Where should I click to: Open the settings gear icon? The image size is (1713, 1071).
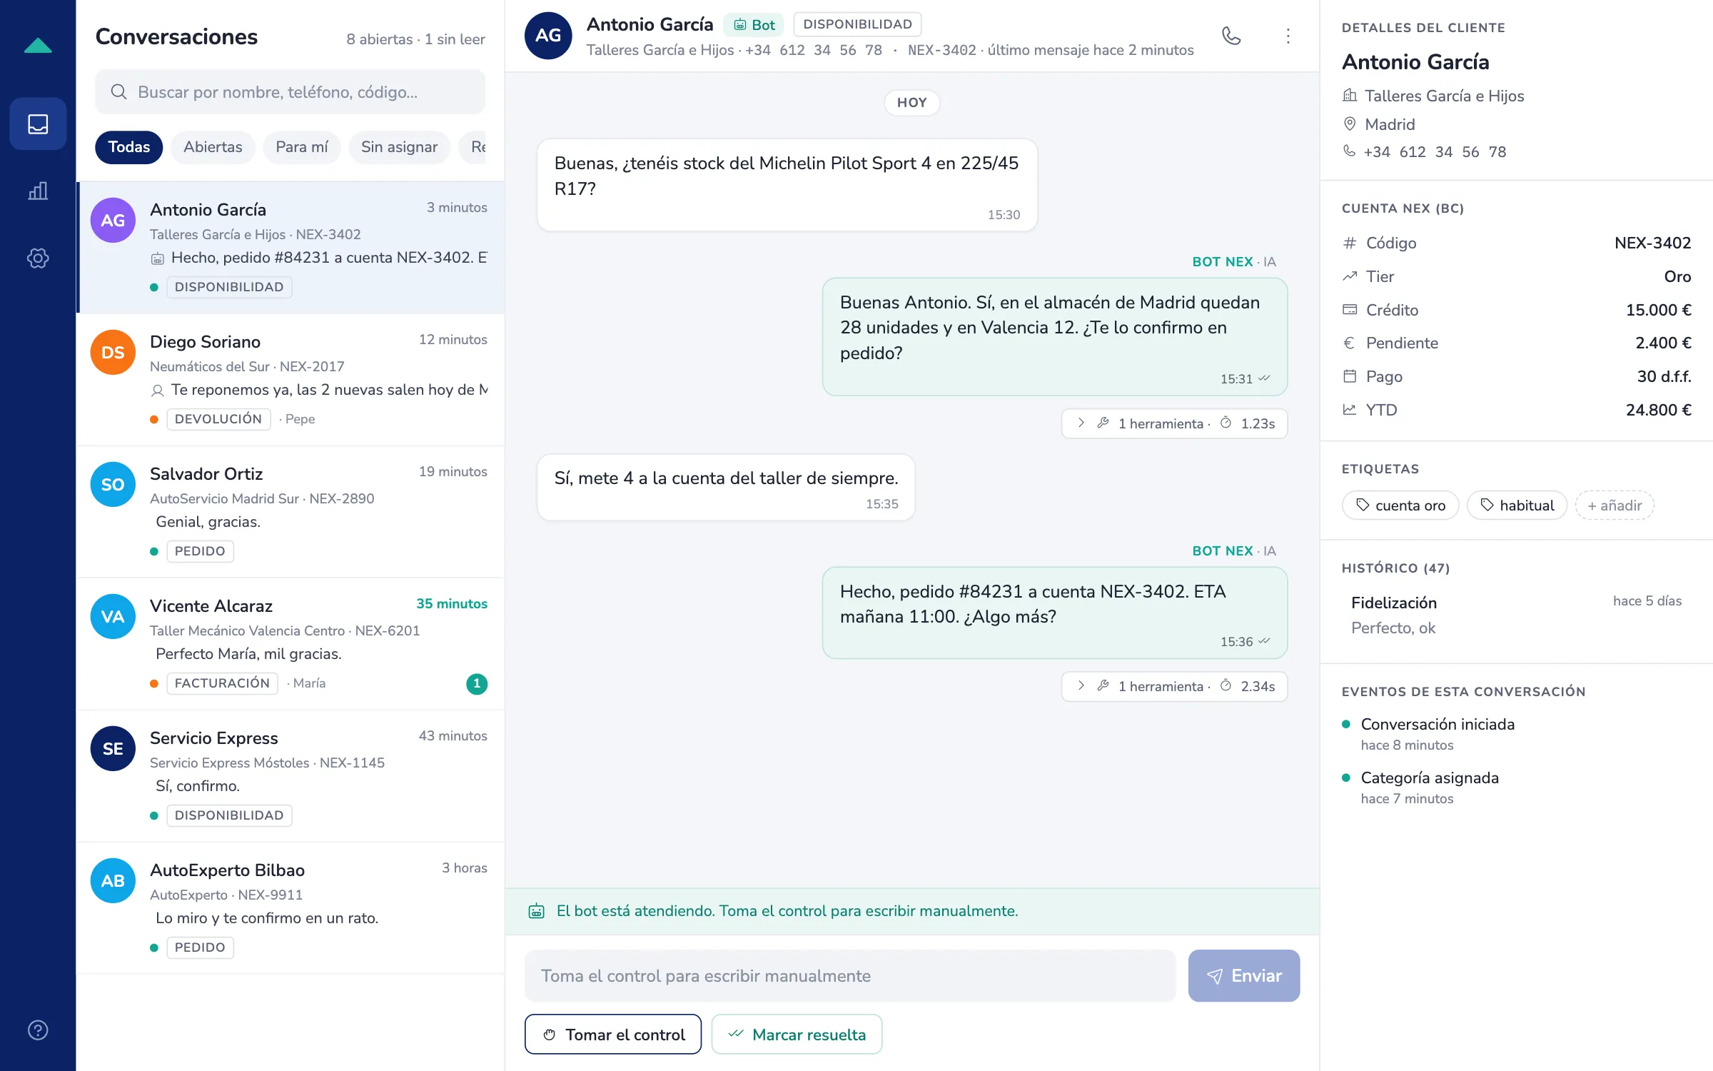tap(38, 258)
